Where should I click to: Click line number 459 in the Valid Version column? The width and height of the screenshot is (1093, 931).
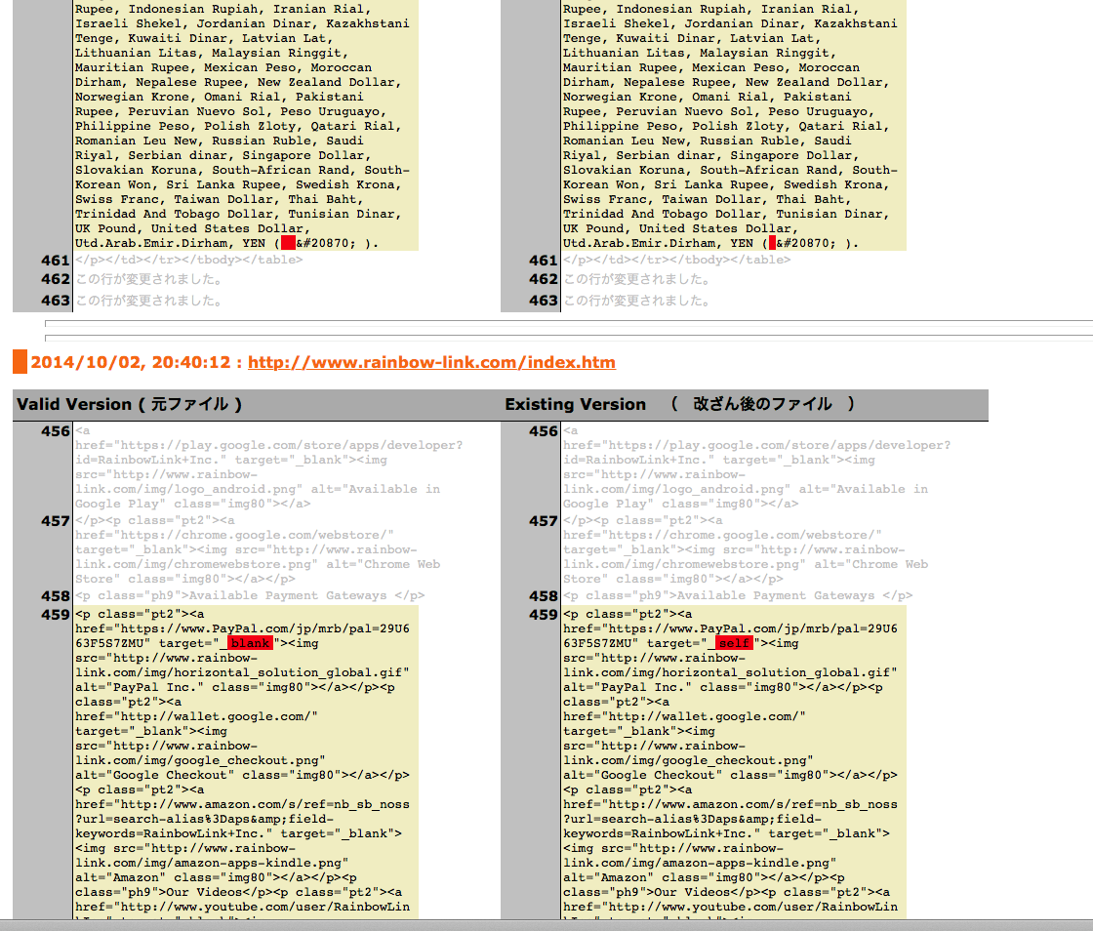55,615
